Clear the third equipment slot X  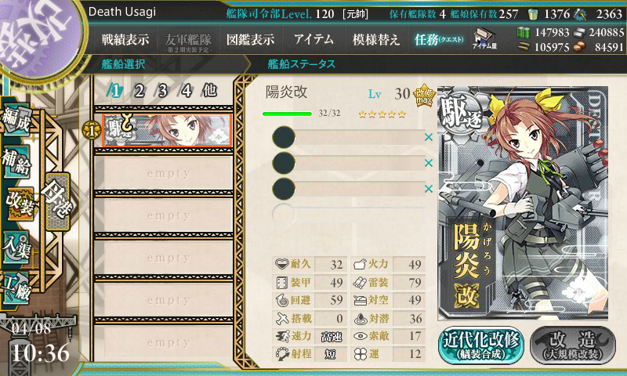point(428,189)
